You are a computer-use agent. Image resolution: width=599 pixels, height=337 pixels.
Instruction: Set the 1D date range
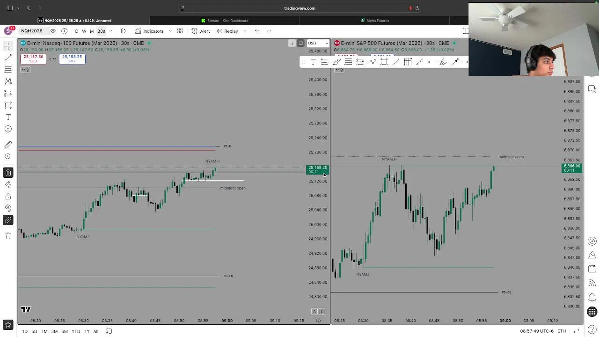tap(25, 331)
